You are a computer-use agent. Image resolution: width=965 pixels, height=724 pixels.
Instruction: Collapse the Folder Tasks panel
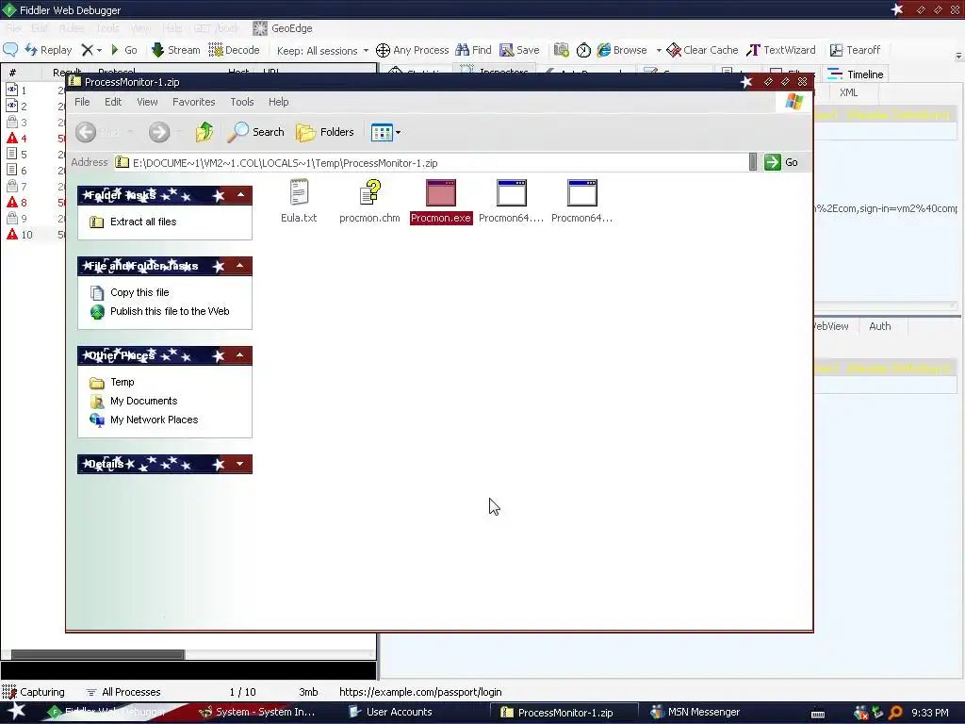coord(240,195)
